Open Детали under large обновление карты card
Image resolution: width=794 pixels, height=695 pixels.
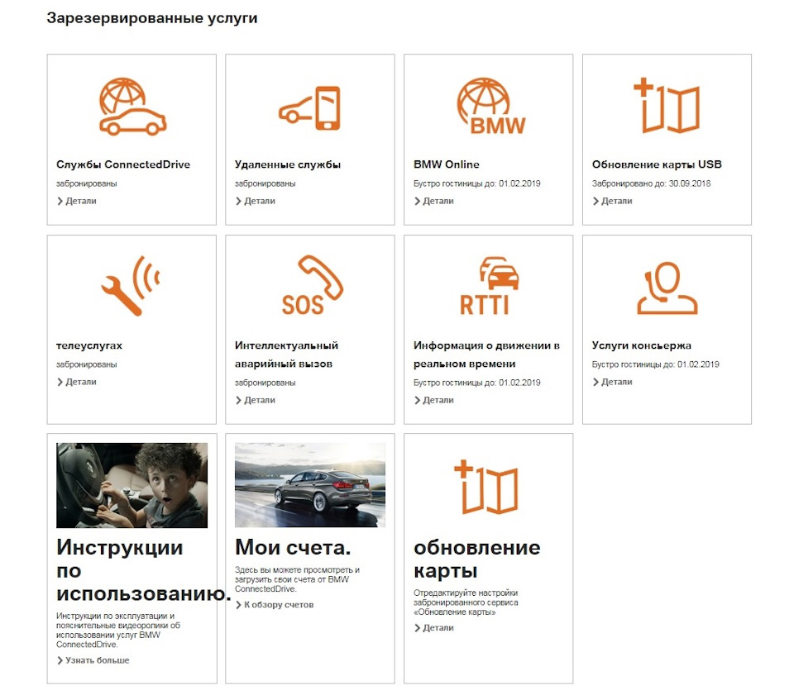434,628
